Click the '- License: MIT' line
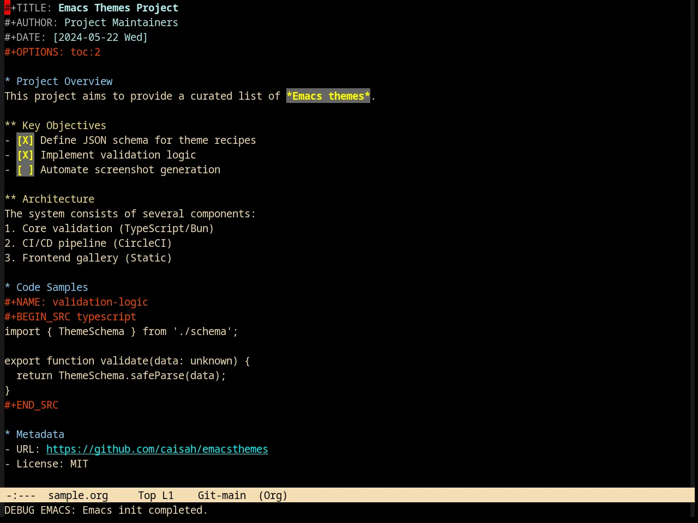The image size is (698, 523). click(46, 464)
